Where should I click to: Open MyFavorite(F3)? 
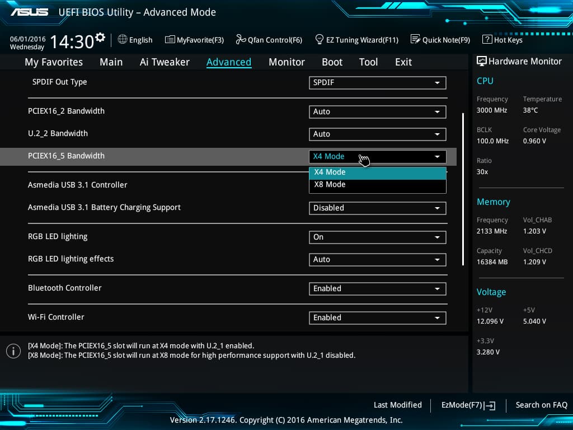tap(194, 40)
